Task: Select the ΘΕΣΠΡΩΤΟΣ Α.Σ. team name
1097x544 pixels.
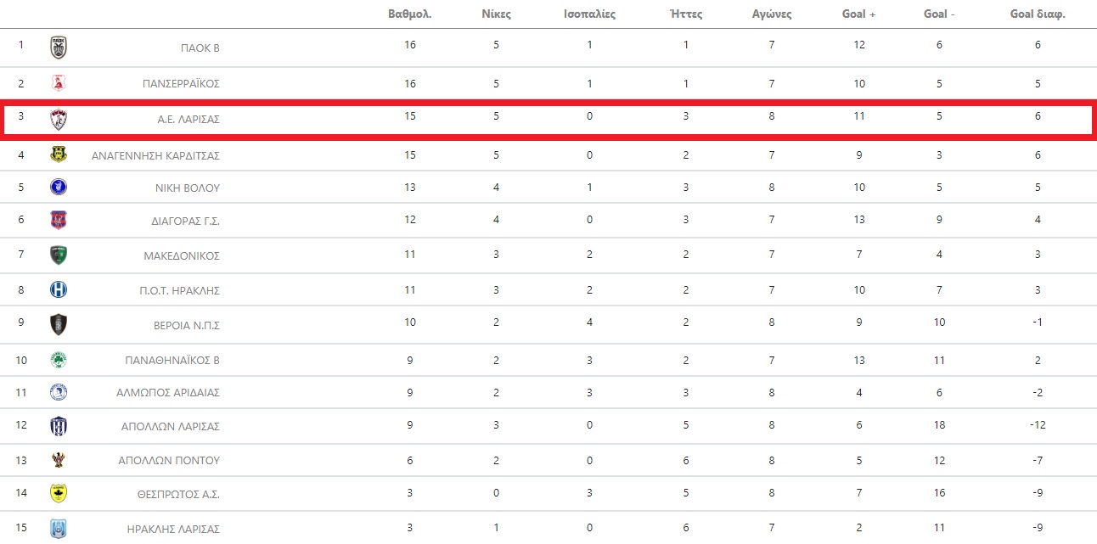Action: (177, 494)
